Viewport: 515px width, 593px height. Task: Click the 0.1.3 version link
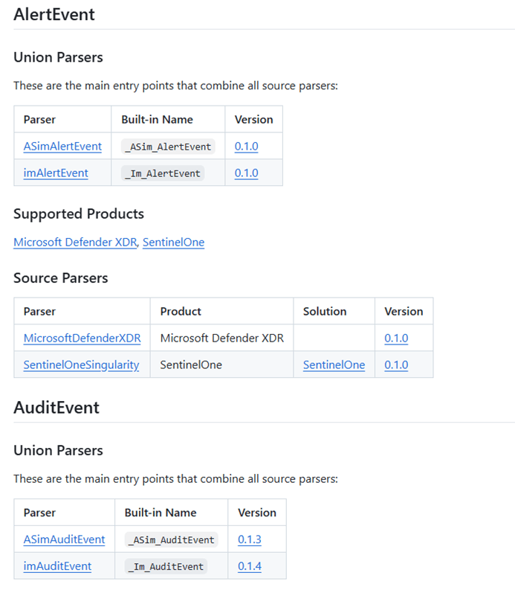coord(250,539)
